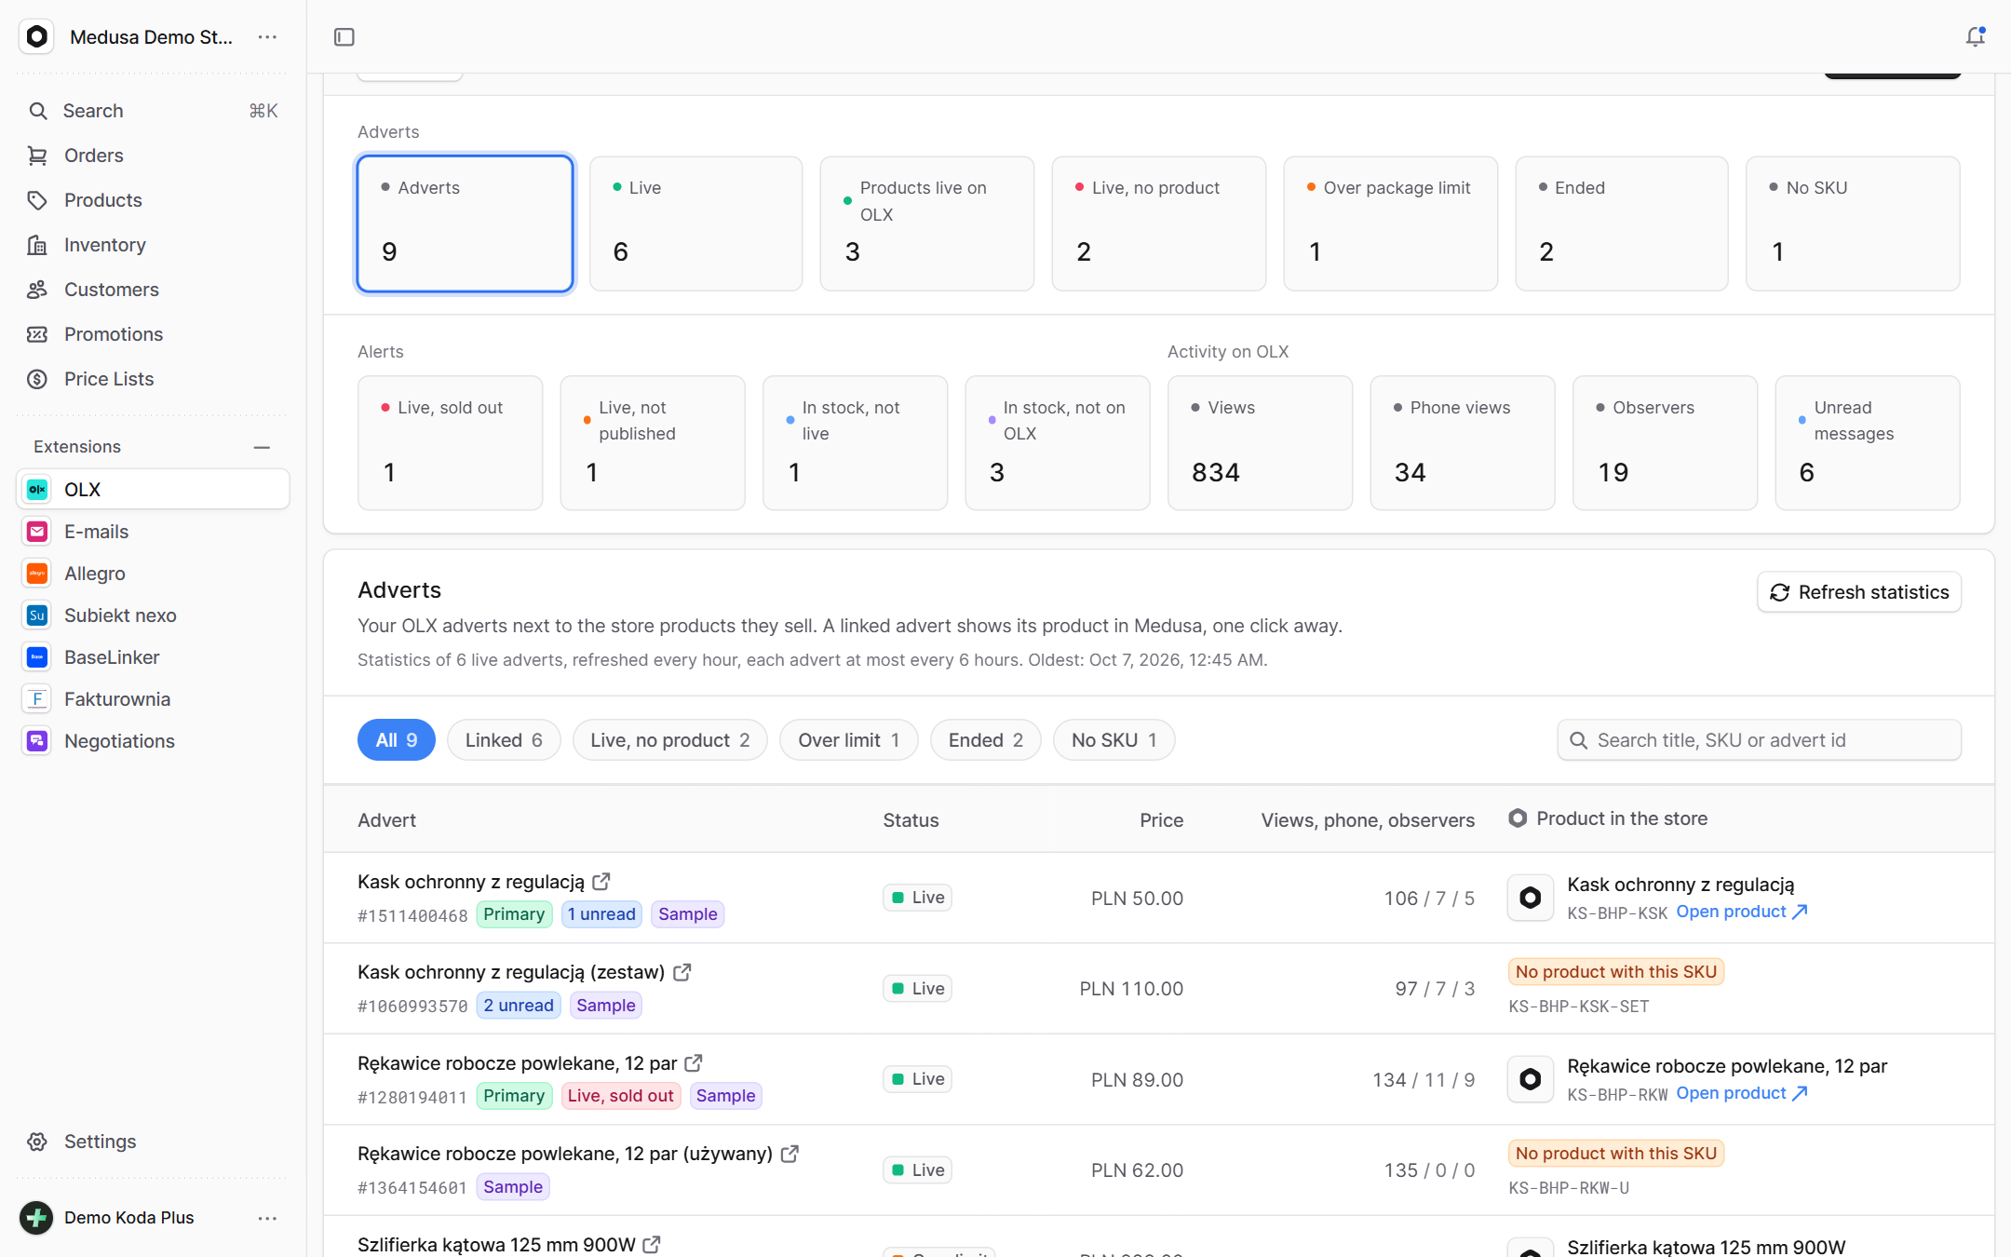Click the Price Lists dollar icon
Image resolution: width=2011 pixels, height=1257 pixels.
[x=37, y=379]
